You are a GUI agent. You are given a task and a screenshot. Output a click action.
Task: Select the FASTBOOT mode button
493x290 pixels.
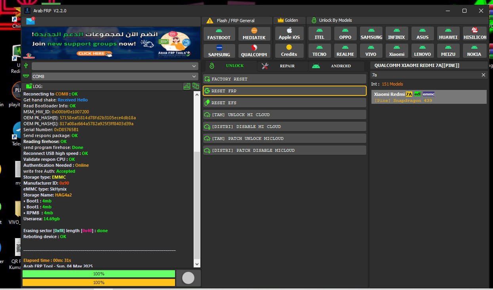[219, 34]
